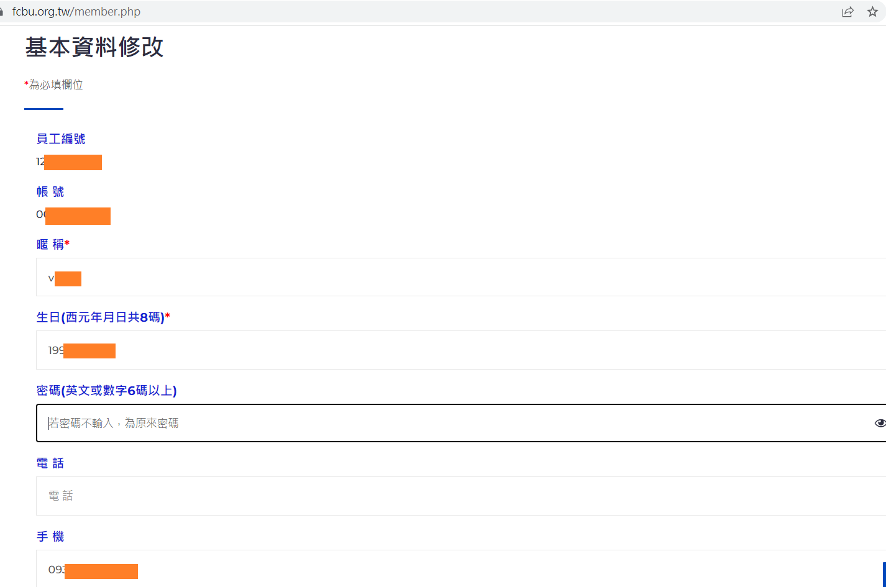Click the 員工編號 label
Screen dimensions: 886x587
click(x=61, y=139)
